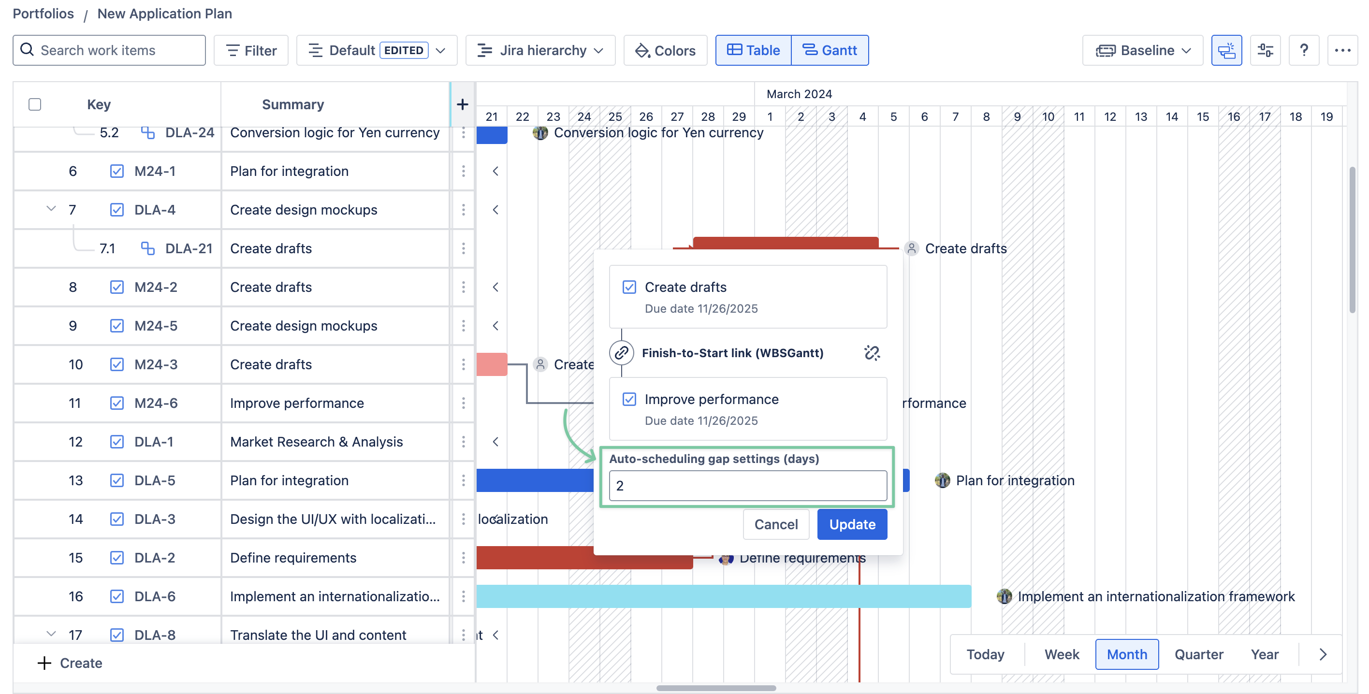Open the three-dots more options menu
Image resolution: width=1369 pixels, height=694 pixels.
[1342, 50]
